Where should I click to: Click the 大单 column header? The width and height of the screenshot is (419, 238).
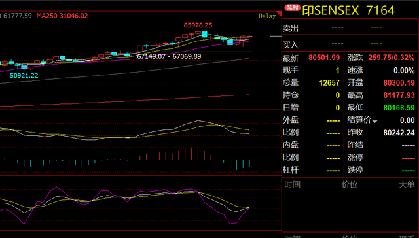(x=407, y=184)
